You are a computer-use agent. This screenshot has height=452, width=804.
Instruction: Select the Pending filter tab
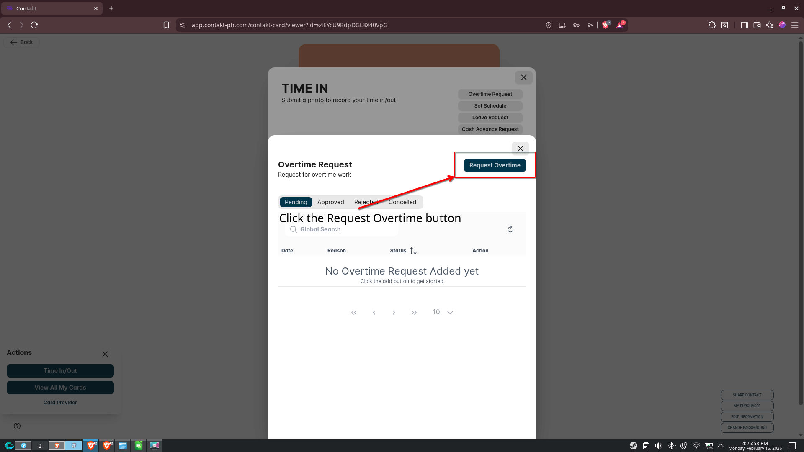[x=296, y=202]
